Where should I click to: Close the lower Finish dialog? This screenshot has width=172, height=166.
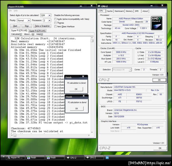[84, 96]
